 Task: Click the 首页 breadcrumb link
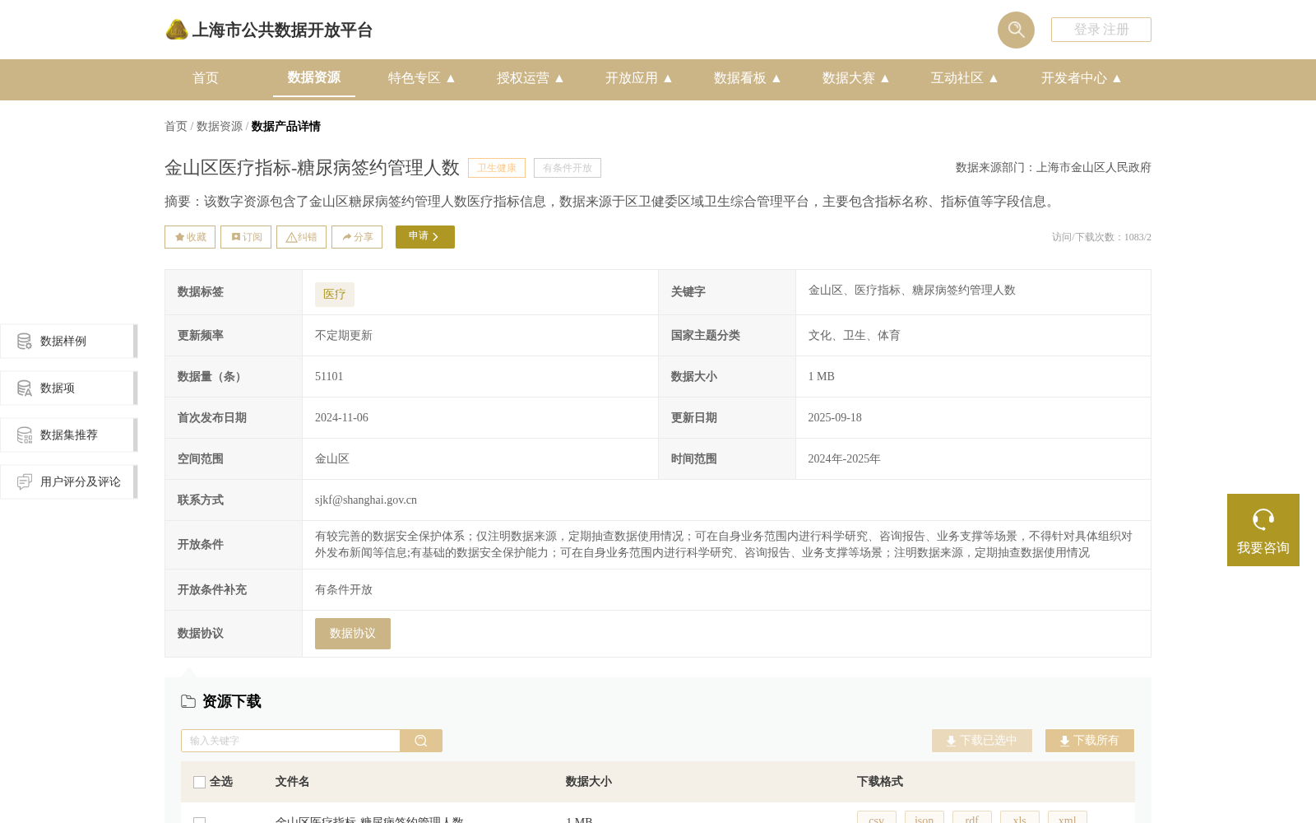pos(176,127)
